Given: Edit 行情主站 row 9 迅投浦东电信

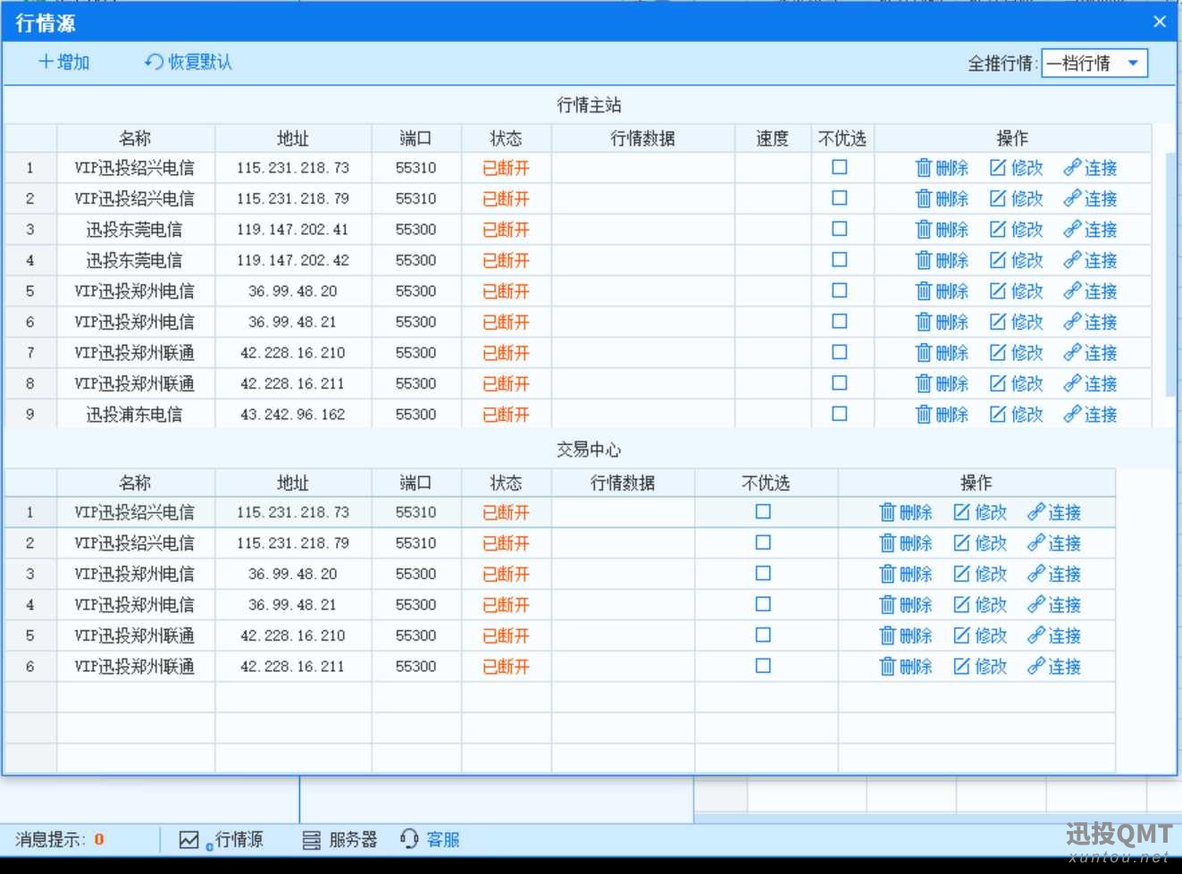Looking at the screenshot, I should (x=1017, y=415).
